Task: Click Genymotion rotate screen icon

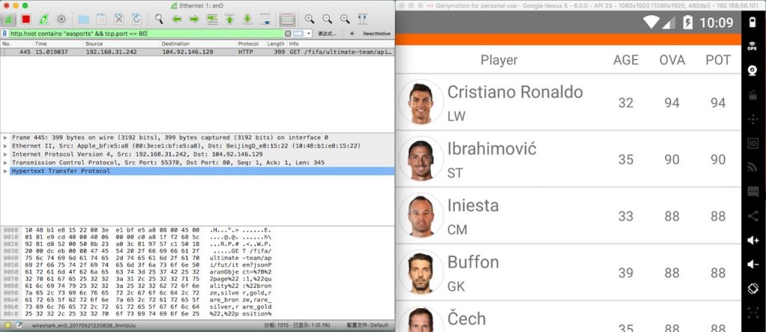Action: click(x=753, y=289)
